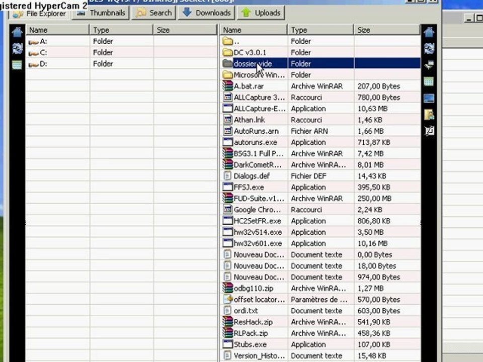
Task: Switch to the Downloads tab
Action: pyautogui.click(x=206, y=13)
